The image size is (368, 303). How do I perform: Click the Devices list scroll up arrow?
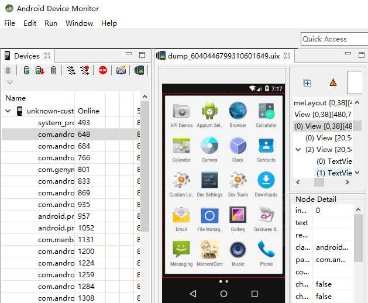coord(145,97)
